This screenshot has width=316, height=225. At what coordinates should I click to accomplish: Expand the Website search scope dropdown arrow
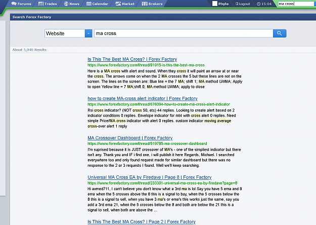88,33
